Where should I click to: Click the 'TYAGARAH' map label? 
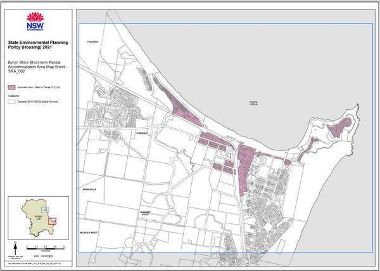coord(93,42)
